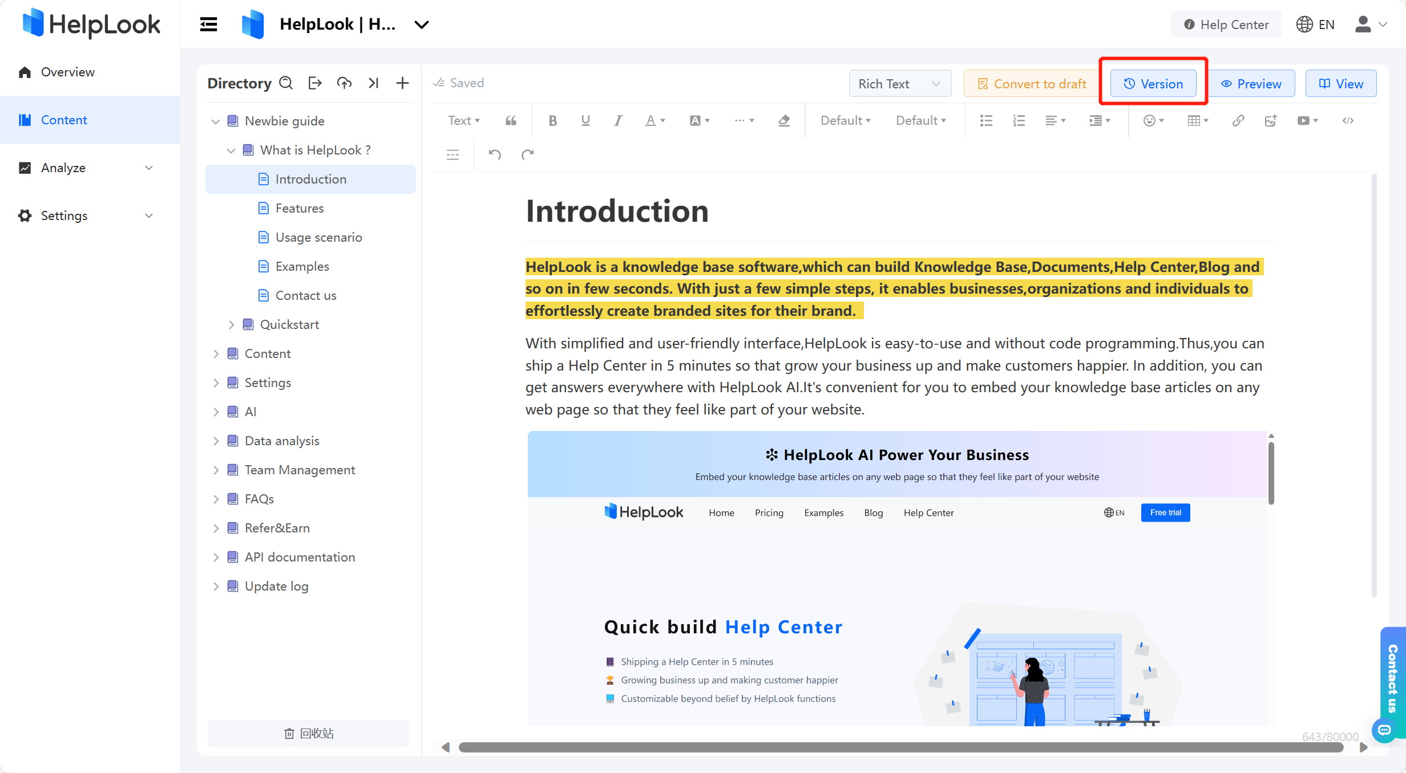This screenshot has width=1406, height=773.
Task: Open the article Preview
Action: click(x=1253, y=83)
